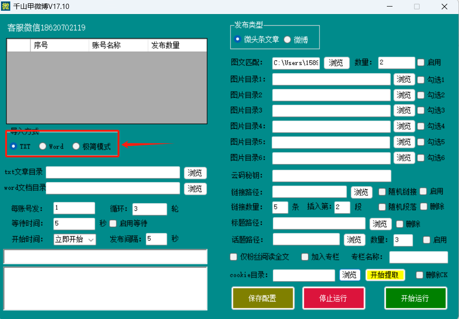Click 浏览 for 图片目录6

(404, 158)
